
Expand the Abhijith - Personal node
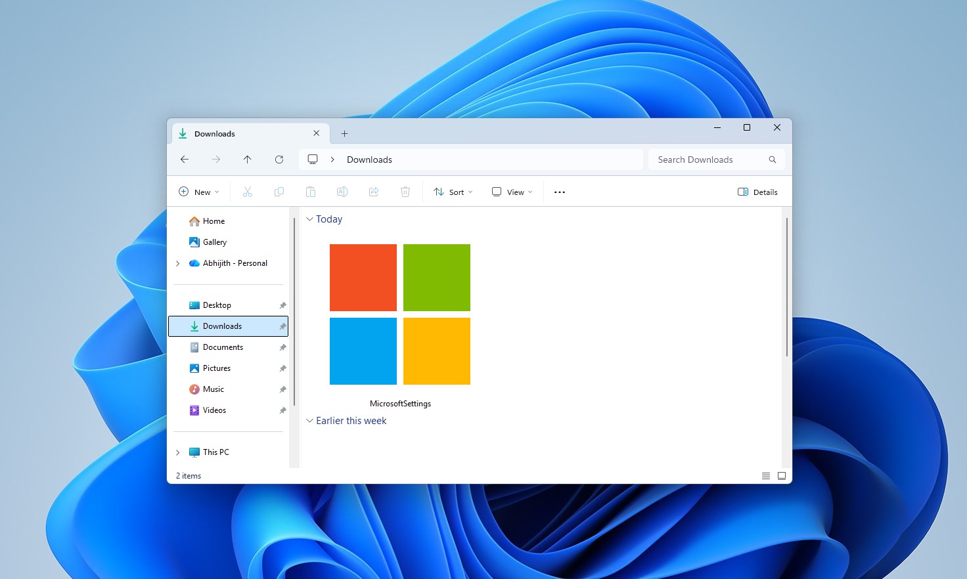click(x=177, y=263)
